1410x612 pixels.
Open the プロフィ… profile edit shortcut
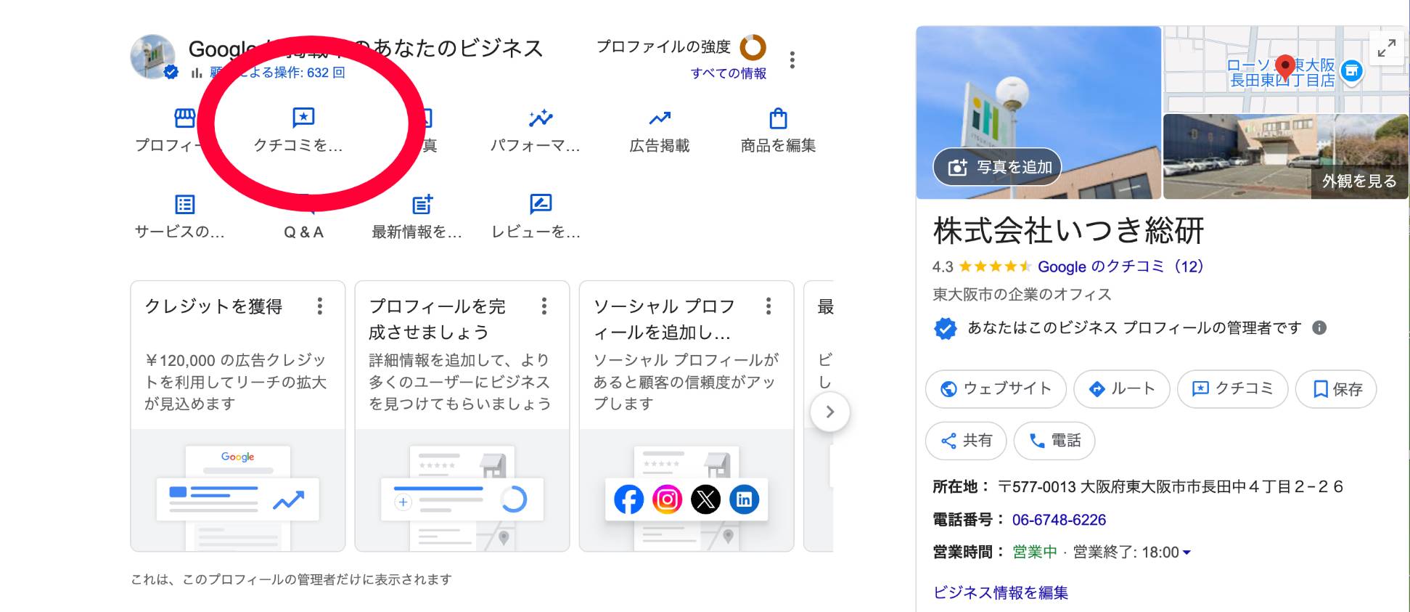pyautogui.click(x=170, y=131)
